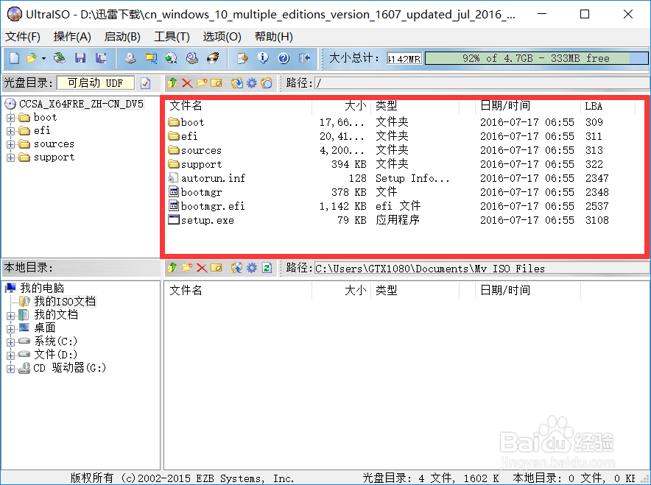Click the folder with globe icon in the disc toolbar

(x=267, y=83)
